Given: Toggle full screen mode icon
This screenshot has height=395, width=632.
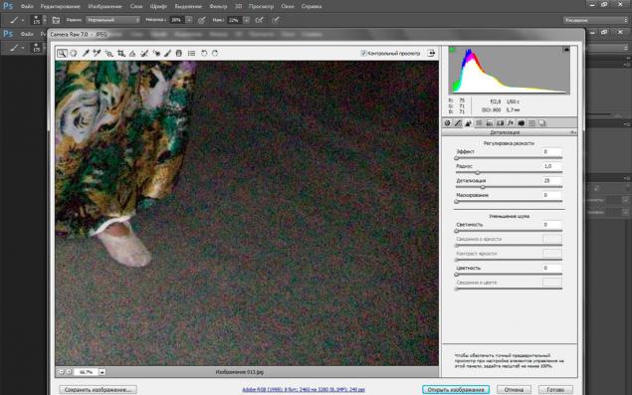Looking at the screenshot, I should [x=431, y=53].
